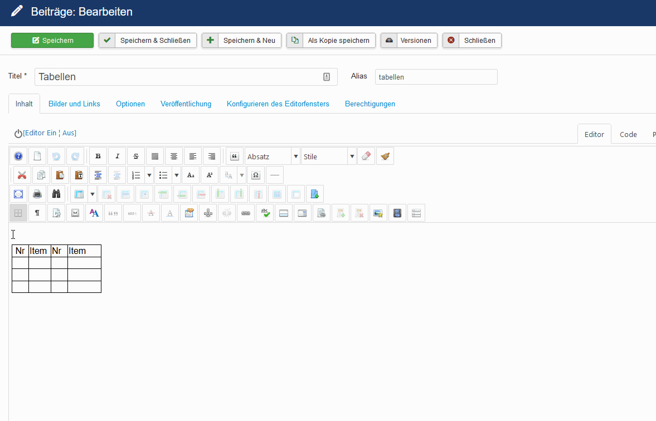The image size is (656, 421).
Task: Click the cut scissors icon
Action: pos(22,175)
